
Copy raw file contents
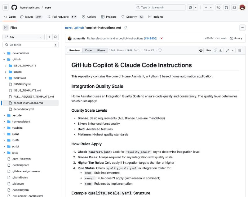pos(215,50)
